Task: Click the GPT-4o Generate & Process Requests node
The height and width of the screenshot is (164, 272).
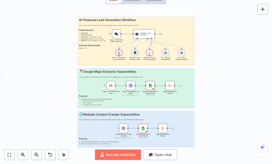Action: pyautogui.click(x=119, y=53)
